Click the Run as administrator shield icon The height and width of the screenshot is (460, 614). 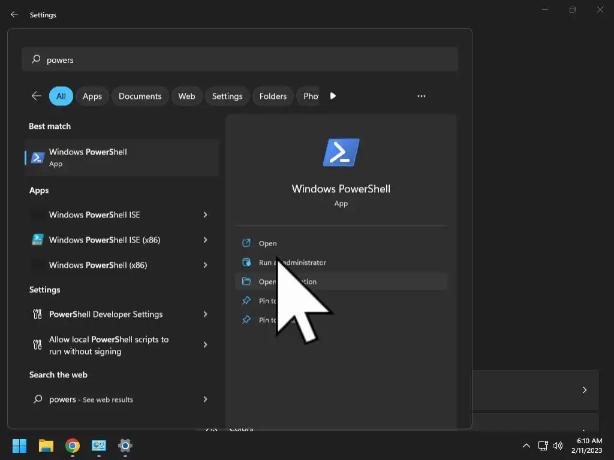246,262
